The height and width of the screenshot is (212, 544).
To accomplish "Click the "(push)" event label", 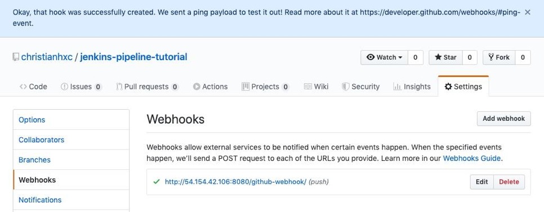I will 319,182.
